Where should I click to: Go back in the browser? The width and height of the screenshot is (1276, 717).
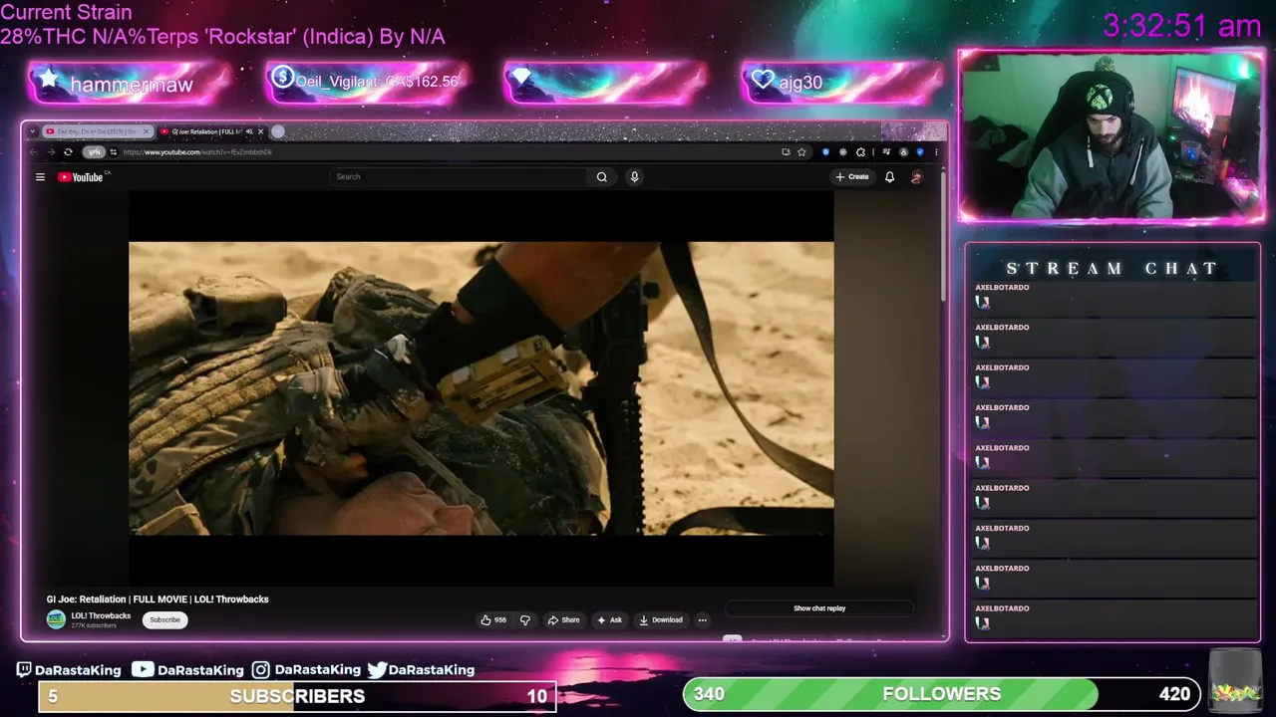[x=34, y=152]
